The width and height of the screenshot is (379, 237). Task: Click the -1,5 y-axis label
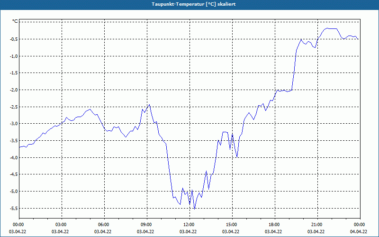pos(14,73)
